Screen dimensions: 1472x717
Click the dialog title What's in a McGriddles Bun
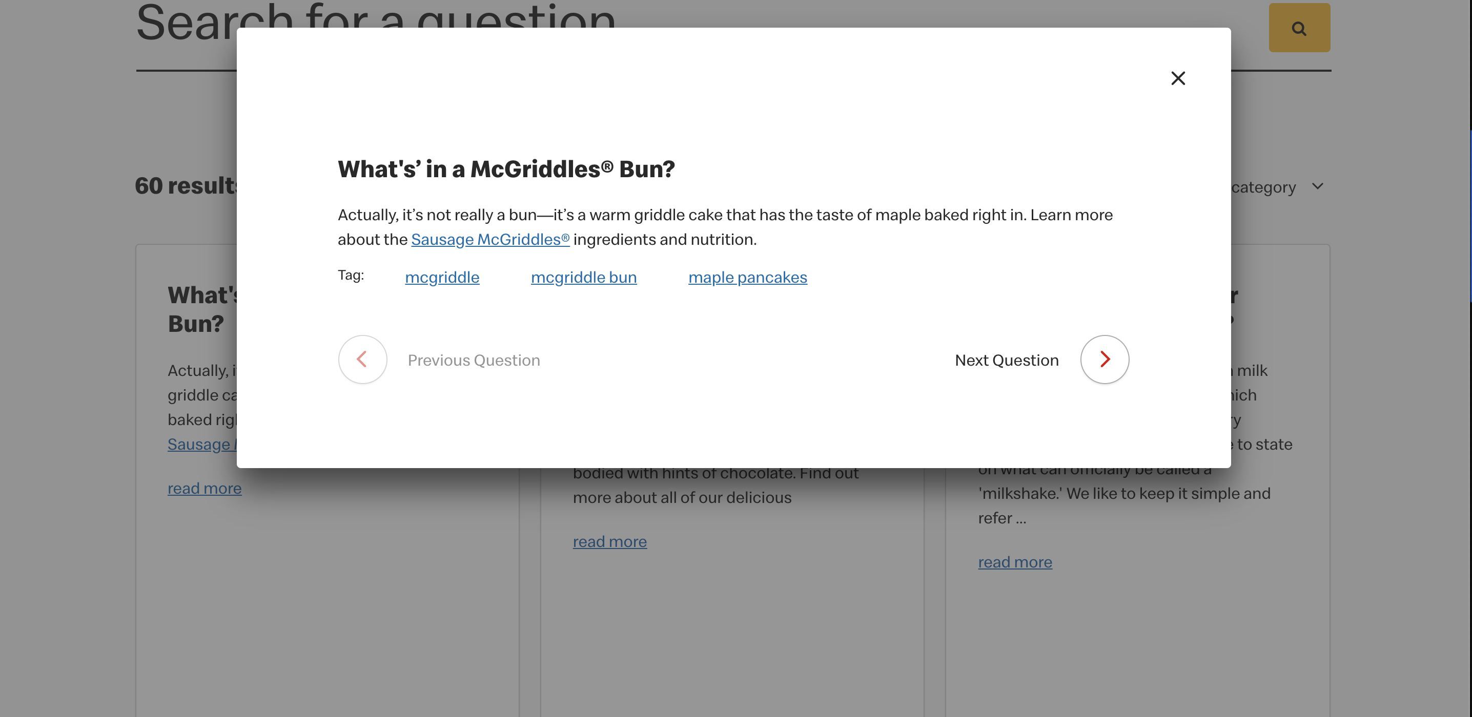(506, 169)
